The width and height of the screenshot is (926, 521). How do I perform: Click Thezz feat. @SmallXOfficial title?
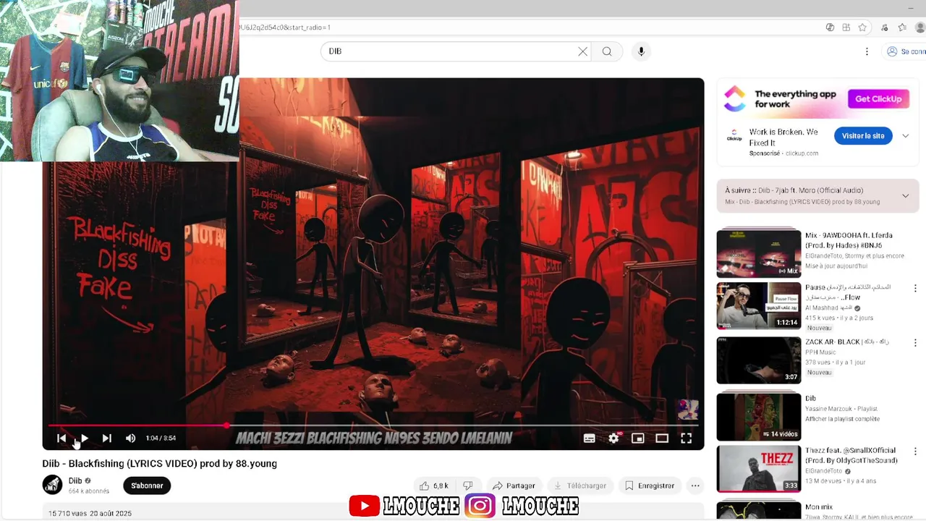(851, 455)
